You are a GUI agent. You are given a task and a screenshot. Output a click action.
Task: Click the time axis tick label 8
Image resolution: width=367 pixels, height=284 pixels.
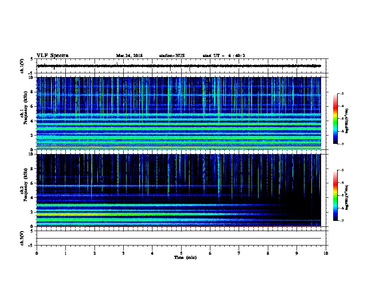268,253
